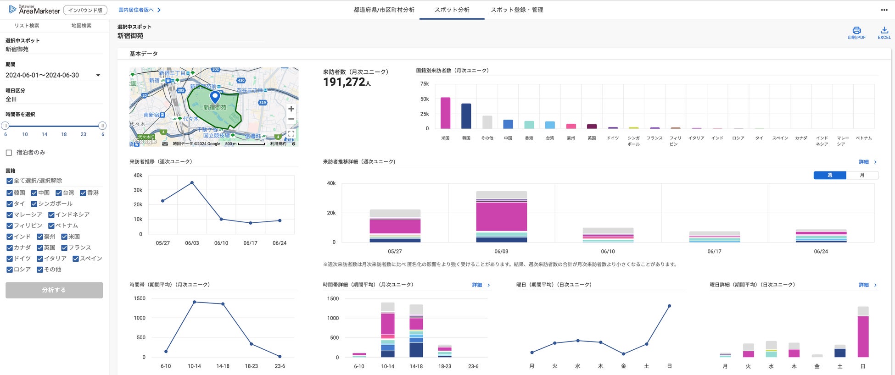This screenshot has height=375, width=895.
Task: Uncheck the 香港 nationality checkbox
Action: pos(83,193)
